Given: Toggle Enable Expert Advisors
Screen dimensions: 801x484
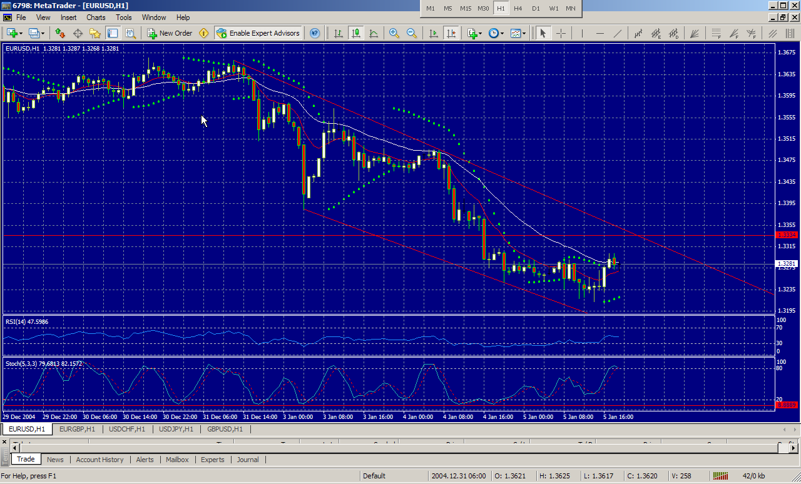Looking at the screenshot, I should pyautogui.click(x=258, y=33).
